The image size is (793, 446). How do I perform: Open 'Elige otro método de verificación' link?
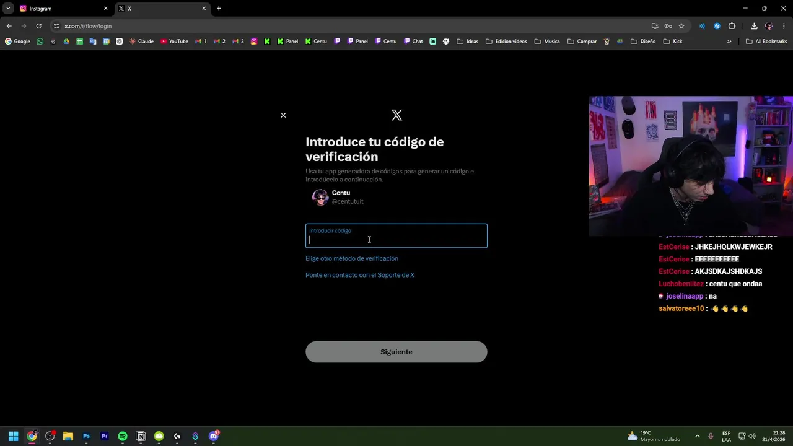352,258
